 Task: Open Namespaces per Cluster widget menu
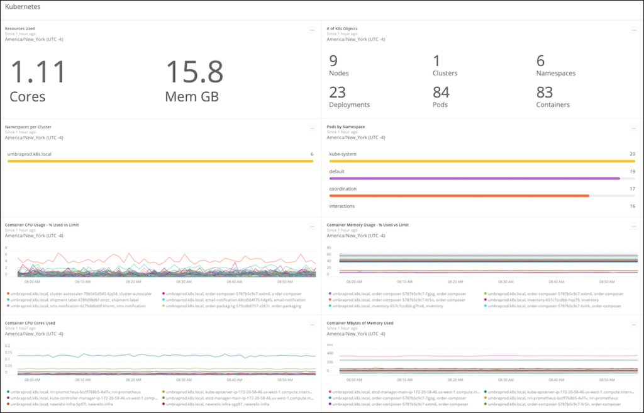coord(311,128)
